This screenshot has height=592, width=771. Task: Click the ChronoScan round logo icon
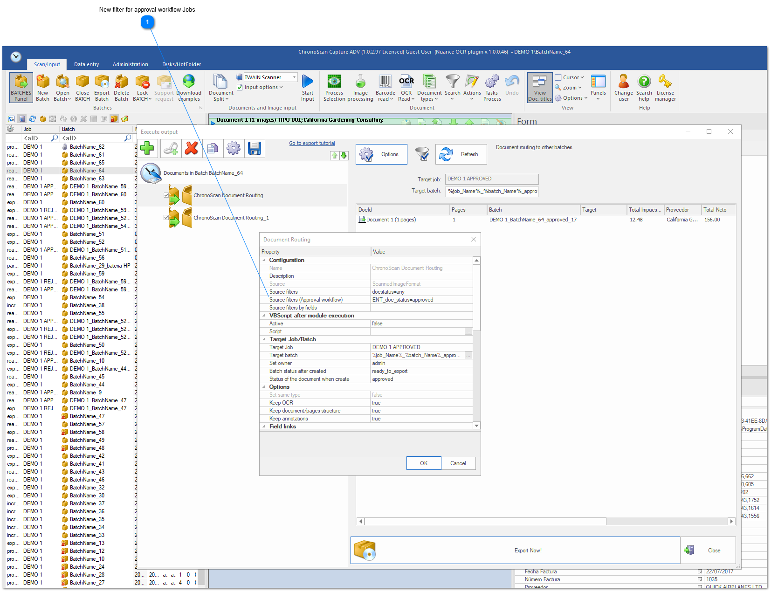[x=151, y=173]
